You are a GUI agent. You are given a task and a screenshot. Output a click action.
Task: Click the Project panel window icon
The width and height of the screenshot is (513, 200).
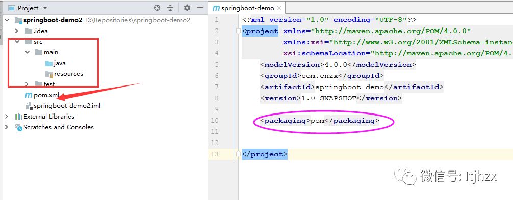point(11,8)
